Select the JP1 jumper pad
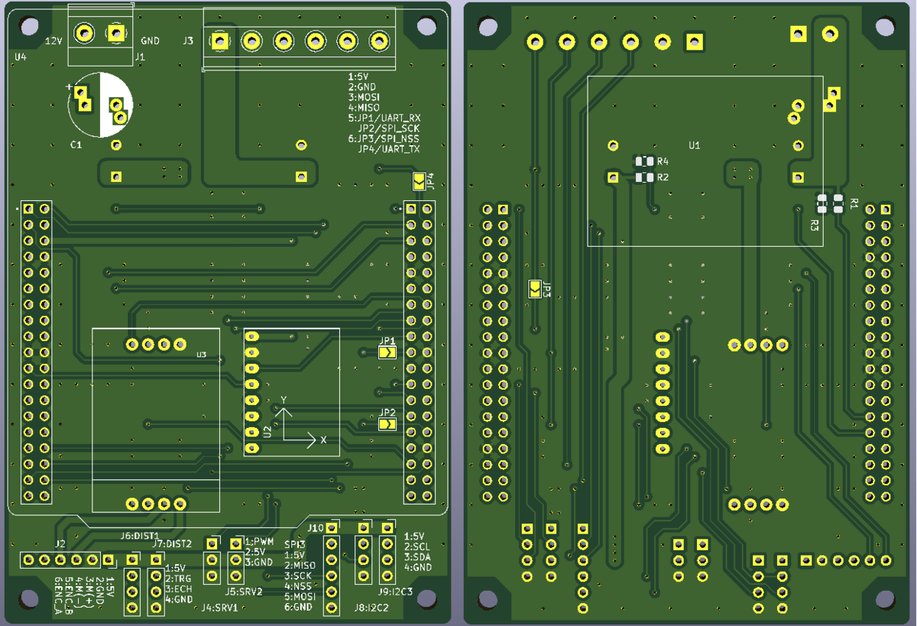 pos(387,352)
